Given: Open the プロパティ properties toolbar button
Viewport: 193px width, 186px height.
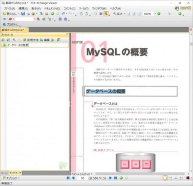Looking at the screenshot, I should point(11,25).
